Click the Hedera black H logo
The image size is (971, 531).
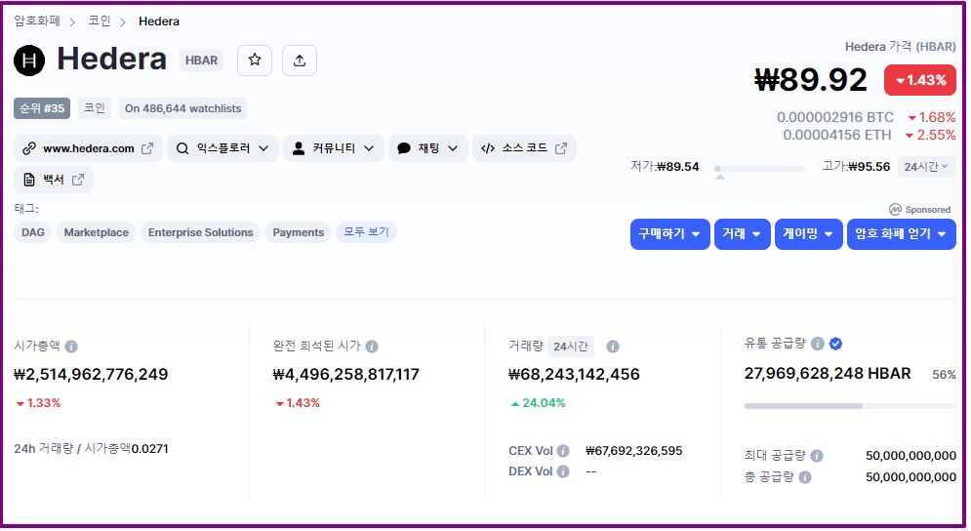(x=29, y=61)
